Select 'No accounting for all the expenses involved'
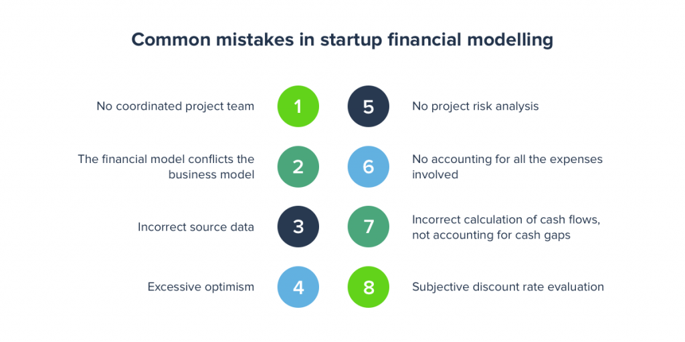 [507, 166]
